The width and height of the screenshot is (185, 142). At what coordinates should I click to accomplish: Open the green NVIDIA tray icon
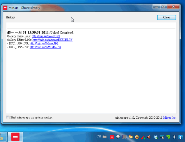pos(168,137)
